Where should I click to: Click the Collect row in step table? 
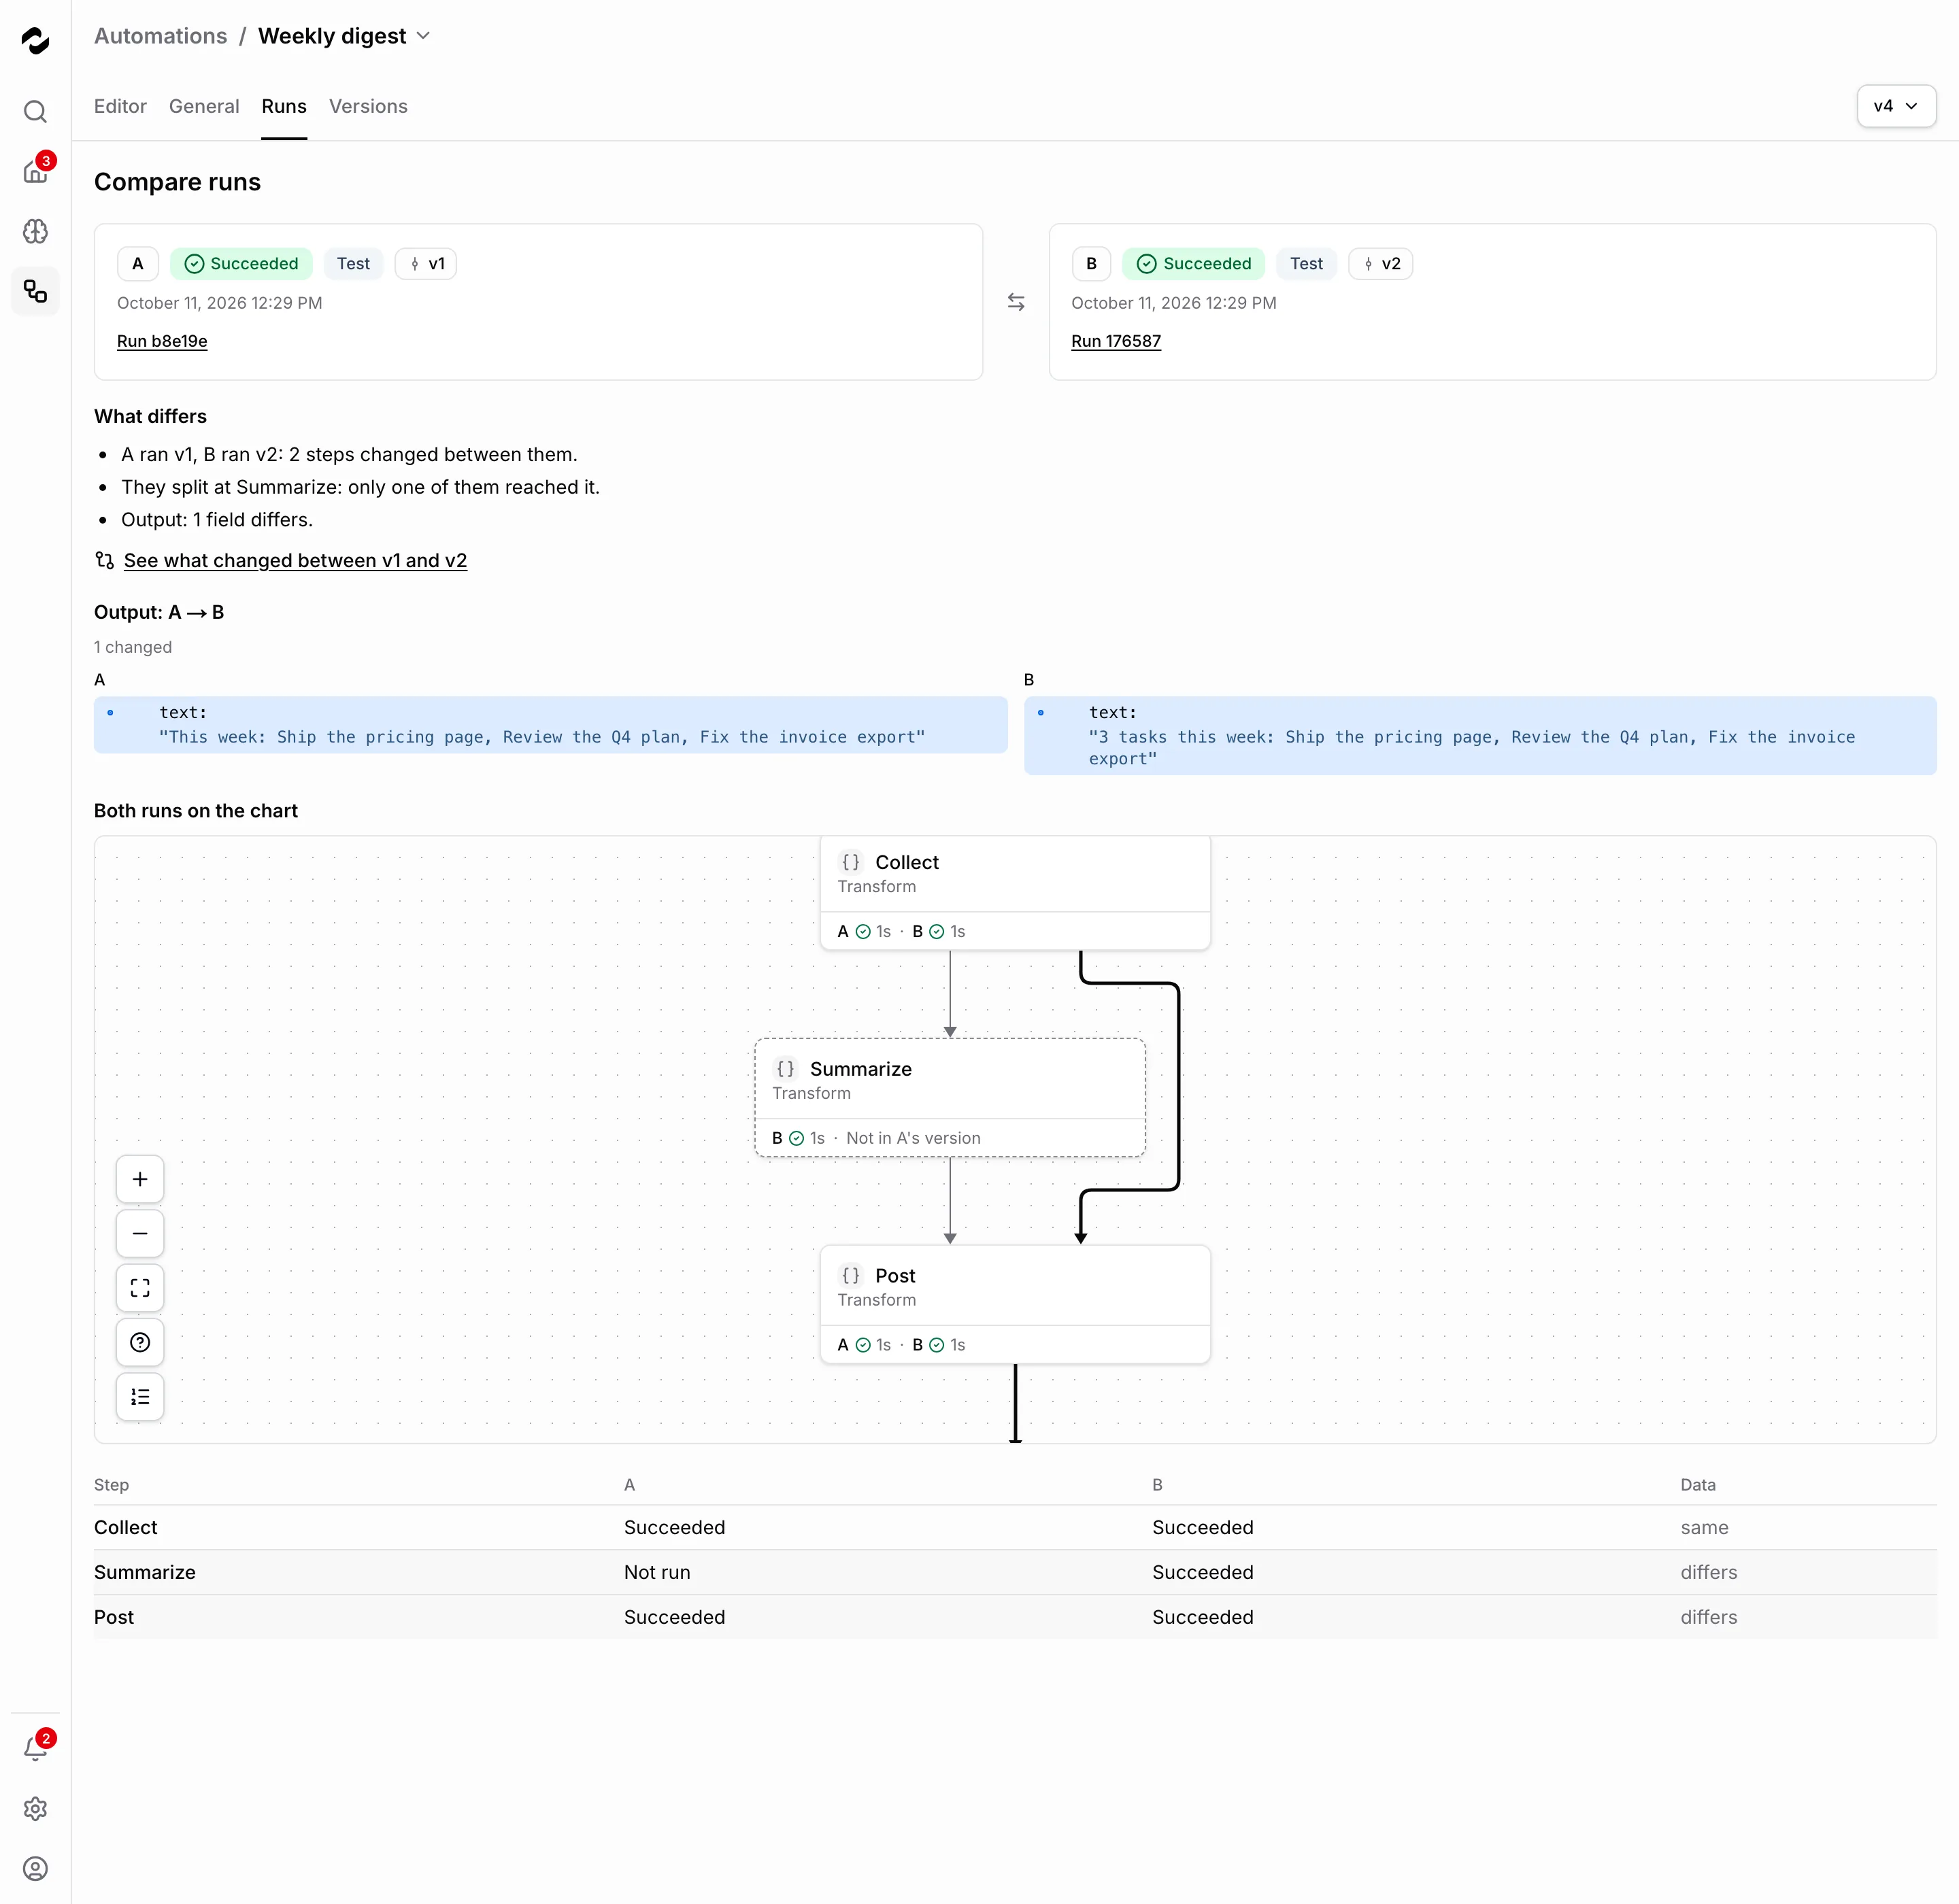[x=1014, y=1527]
